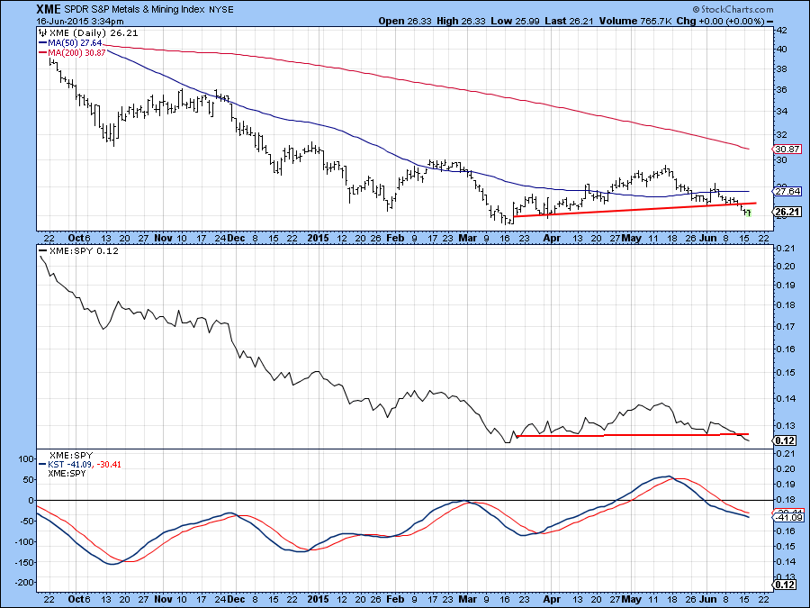
Task: Click the Open 26.33 value
Action: click(405, 22)
